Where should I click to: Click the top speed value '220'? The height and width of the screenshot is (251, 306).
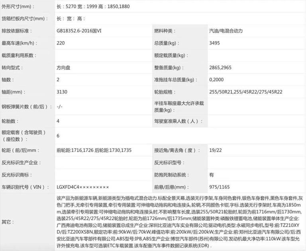click(x=61, y=43)
